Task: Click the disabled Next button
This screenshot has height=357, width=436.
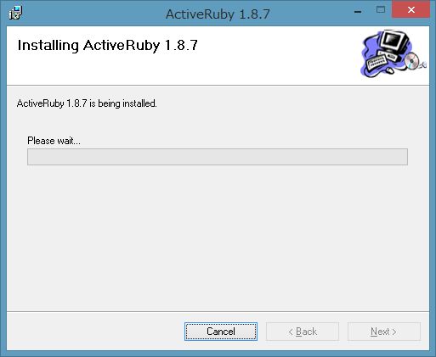Action: [x=384, y=332]
